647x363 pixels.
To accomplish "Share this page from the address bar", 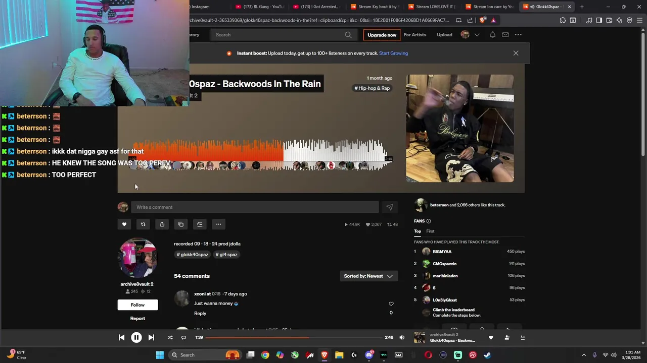I will pos(470,20).
